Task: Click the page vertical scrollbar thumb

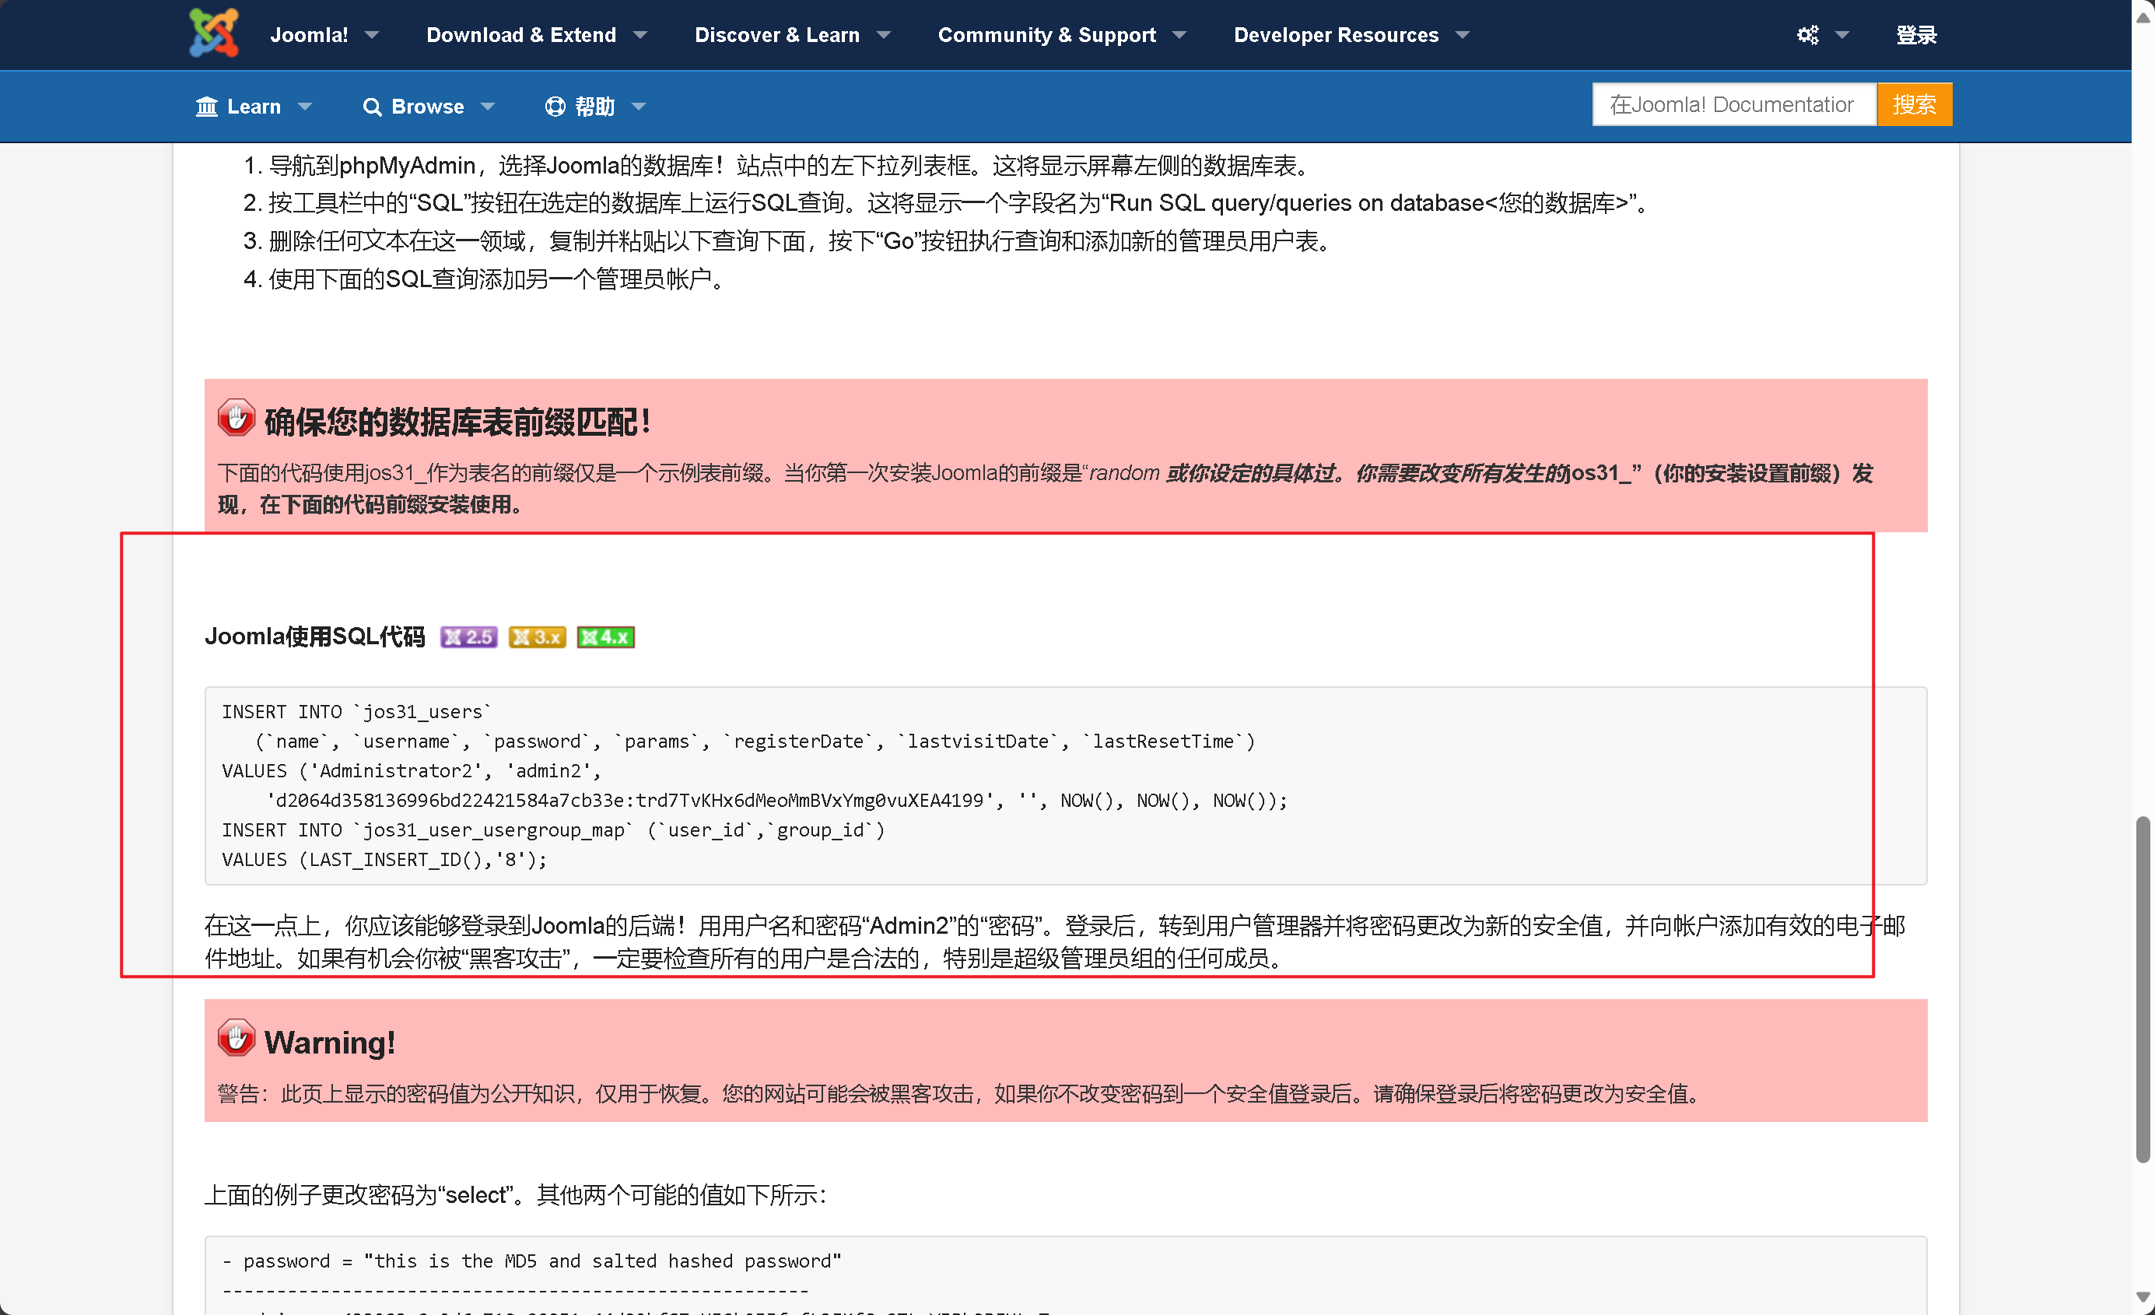Action: (2143, 989)
